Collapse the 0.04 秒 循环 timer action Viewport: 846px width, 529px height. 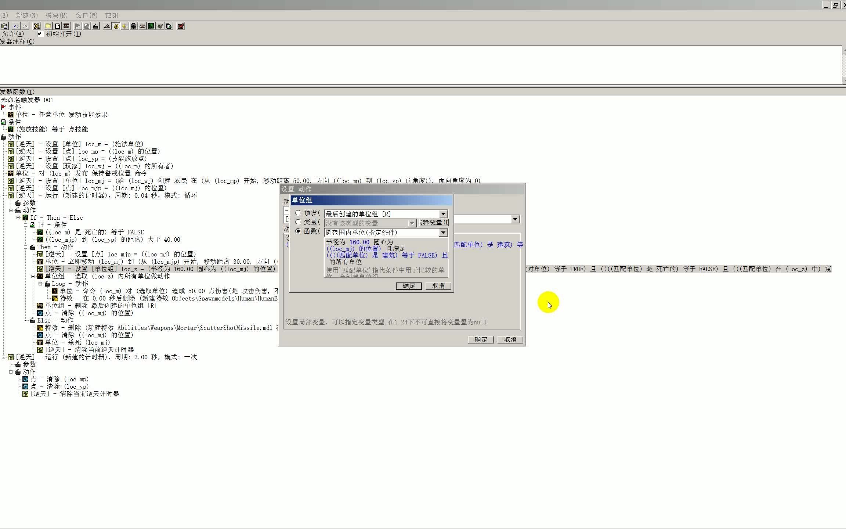[x=4, y=195]
